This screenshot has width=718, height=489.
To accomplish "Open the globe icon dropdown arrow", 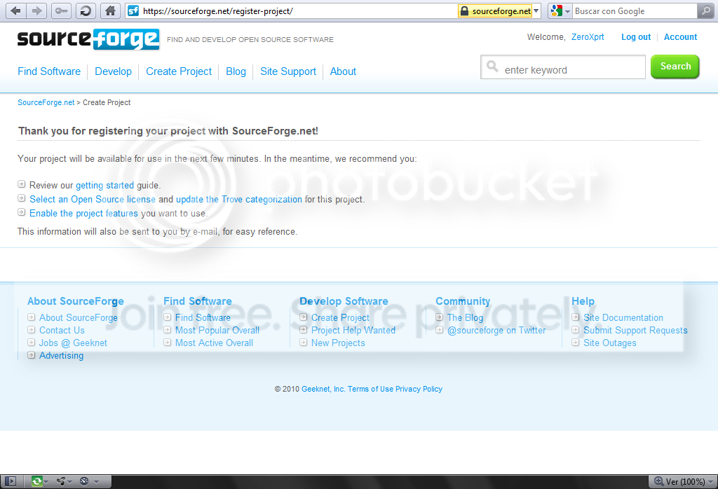I will pyautogui.click(x=96, y=482).
